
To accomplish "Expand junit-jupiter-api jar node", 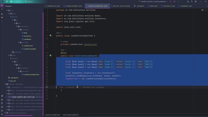I will coord(9,97).
